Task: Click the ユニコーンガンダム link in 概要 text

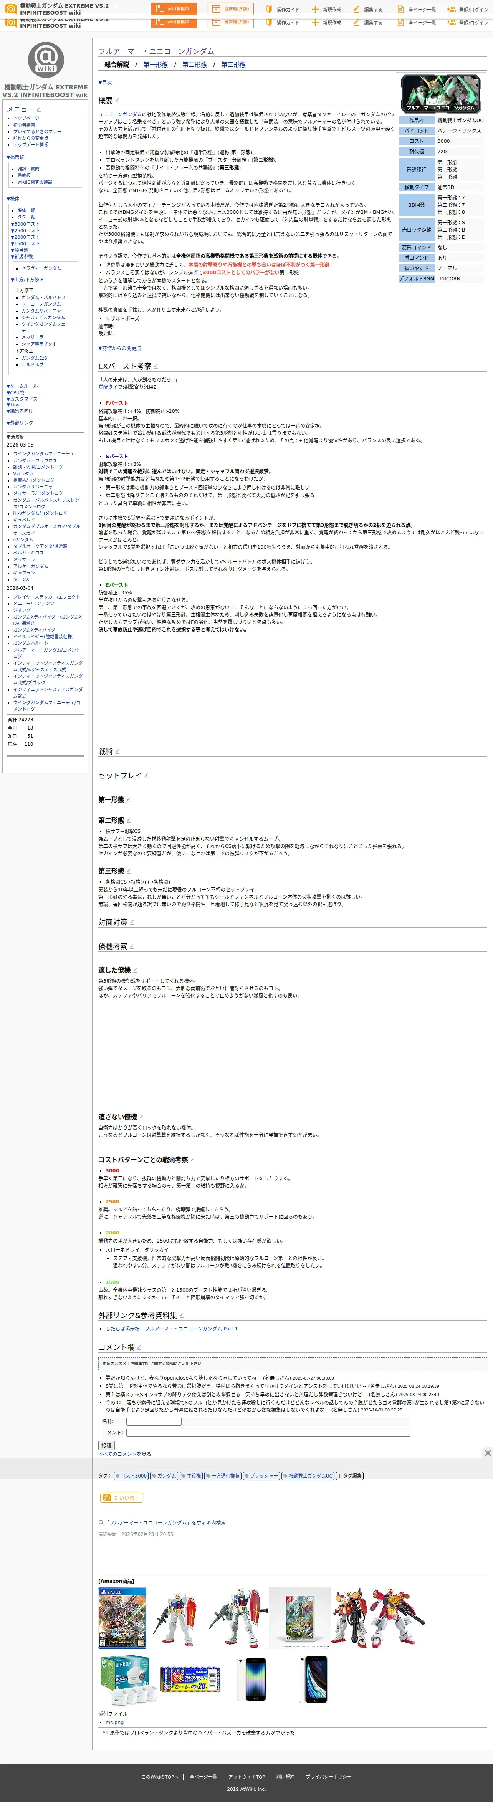Action: [x=120, y=113]
